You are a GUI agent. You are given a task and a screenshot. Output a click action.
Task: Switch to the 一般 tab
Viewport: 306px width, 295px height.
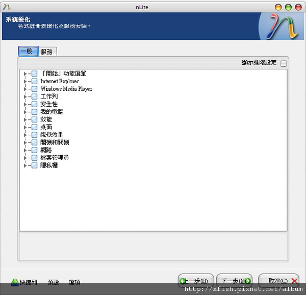click(29, 52)
